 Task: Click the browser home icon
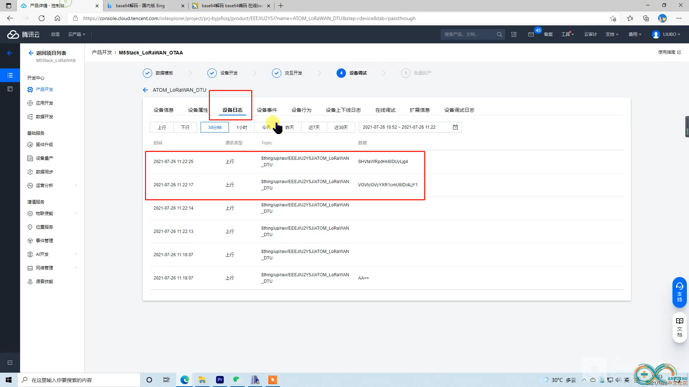tap(57, 18)
